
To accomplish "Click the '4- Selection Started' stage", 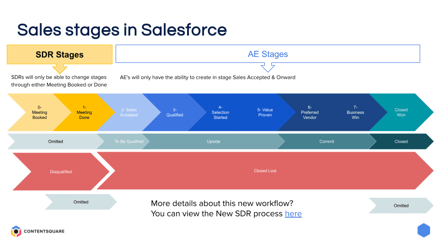I will coord(220,113).
